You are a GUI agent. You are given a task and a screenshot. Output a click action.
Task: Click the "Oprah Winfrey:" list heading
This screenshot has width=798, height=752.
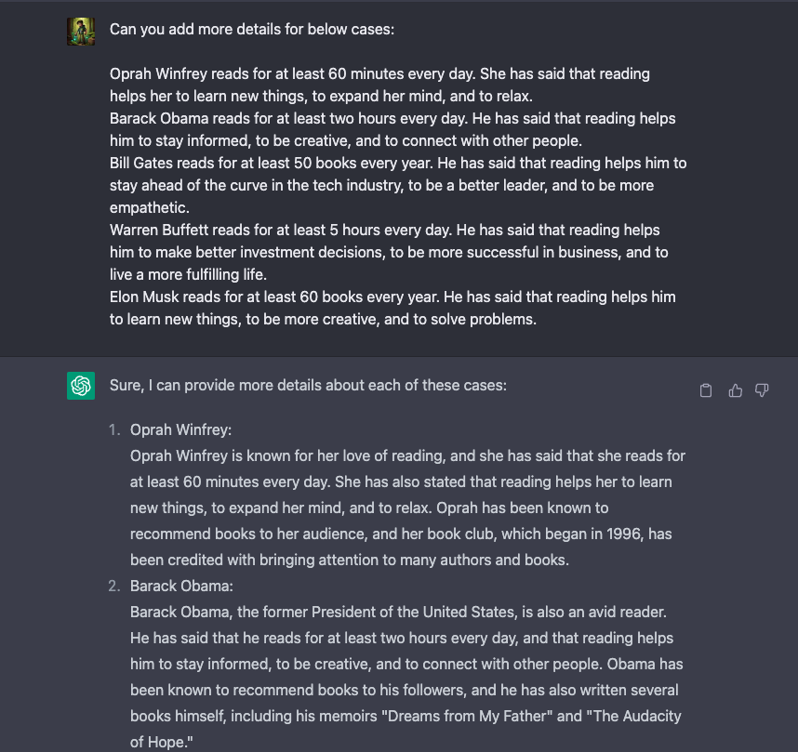click(x=180, y=429)
